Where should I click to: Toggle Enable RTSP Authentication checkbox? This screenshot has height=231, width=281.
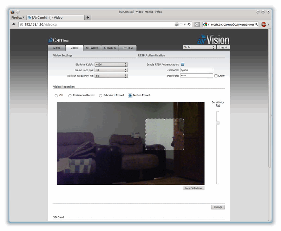(x=183, y=64)
